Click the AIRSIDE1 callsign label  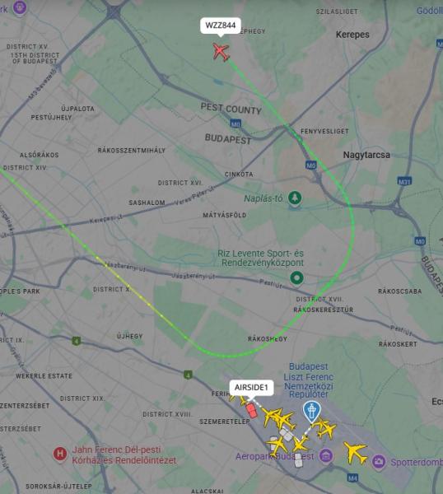[x=251, y=387]
